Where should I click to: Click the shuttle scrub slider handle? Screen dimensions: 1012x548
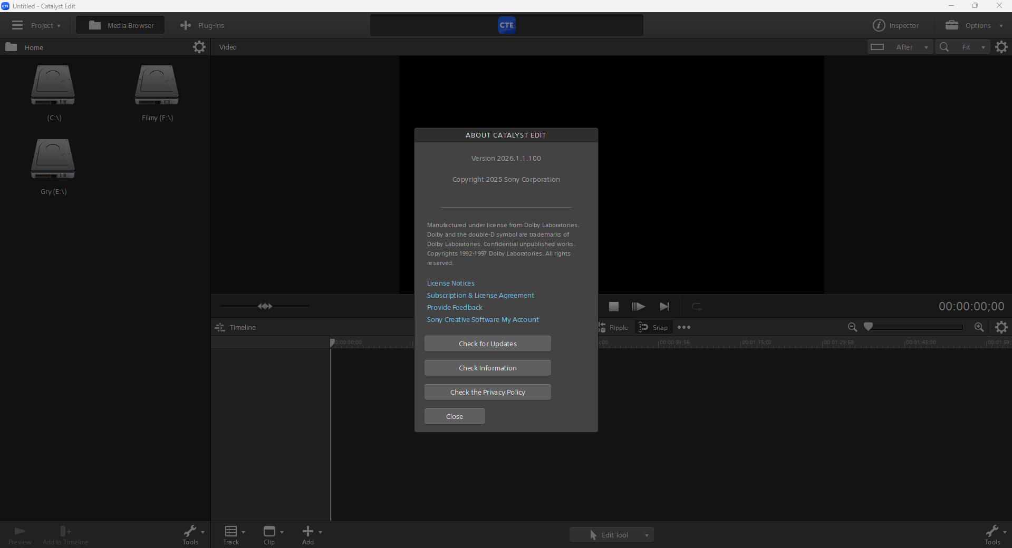click(265, 306)
